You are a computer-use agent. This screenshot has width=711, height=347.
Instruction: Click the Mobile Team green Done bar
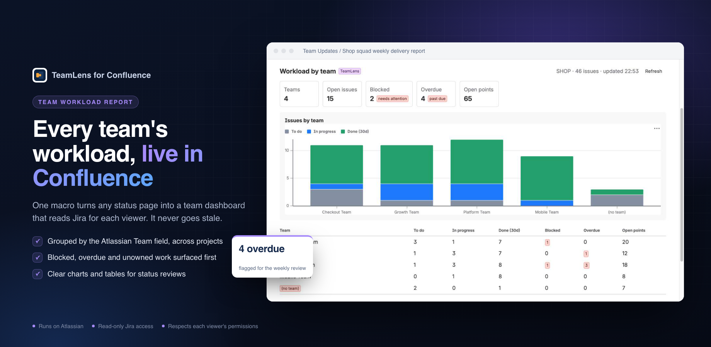coord(547,178)
